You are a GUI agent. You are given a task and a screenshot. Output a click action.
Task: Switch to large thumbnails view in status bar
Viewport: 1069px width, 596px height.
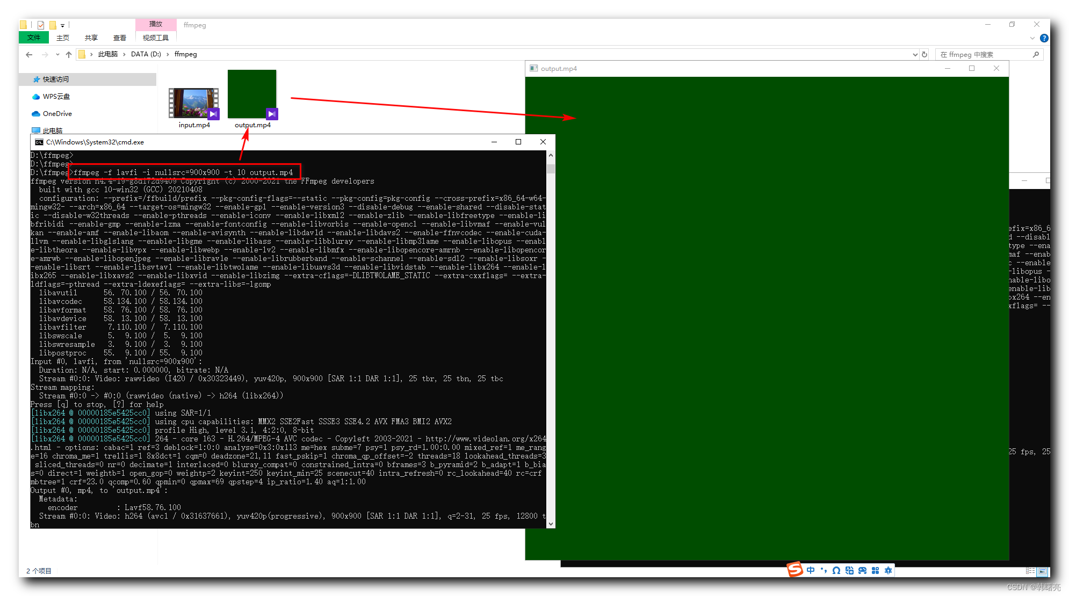1042,571
